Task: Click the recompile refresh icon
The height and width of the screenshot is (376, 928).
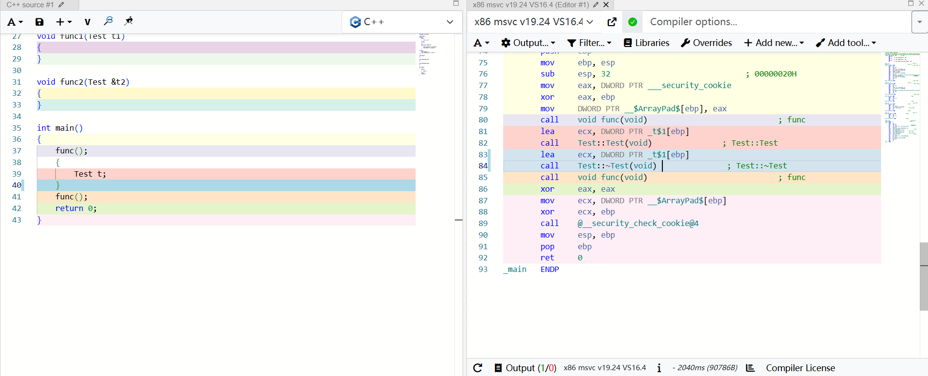Action: tap(478, 368)
